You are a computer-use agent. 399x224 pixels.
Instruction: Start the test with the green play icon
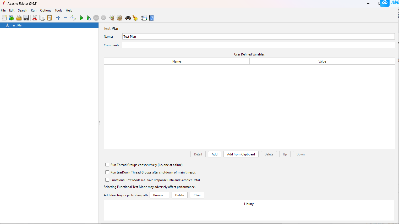click(81, 18)
